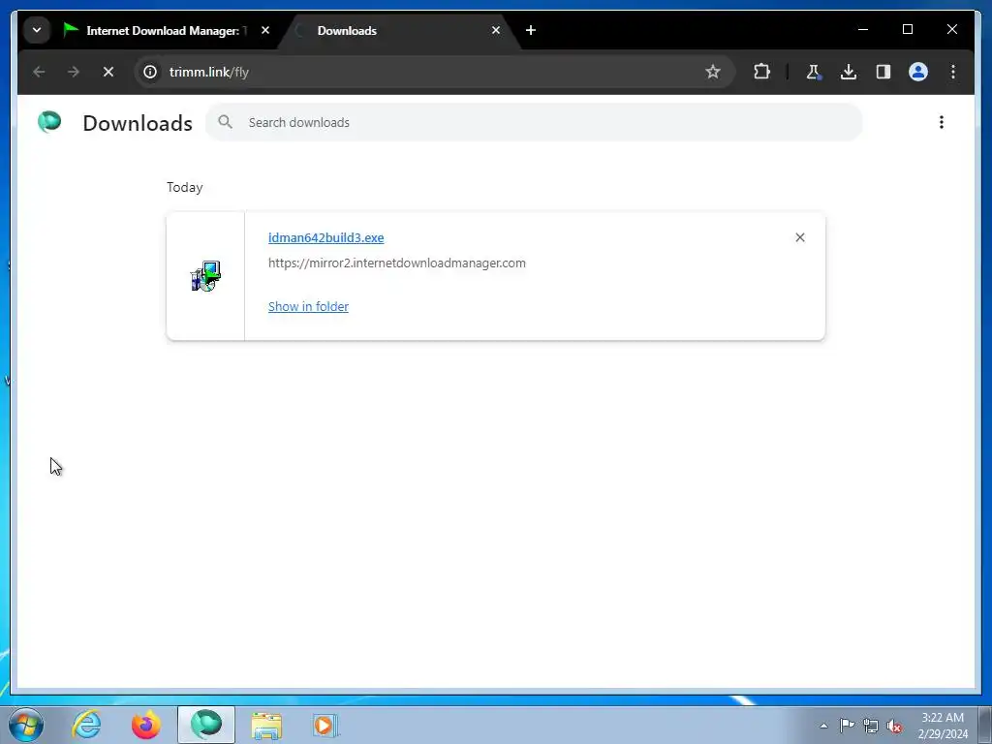This screenshot has height=744, width=992.
Task: Click the idman installer file icon
Action: point(205,276)
